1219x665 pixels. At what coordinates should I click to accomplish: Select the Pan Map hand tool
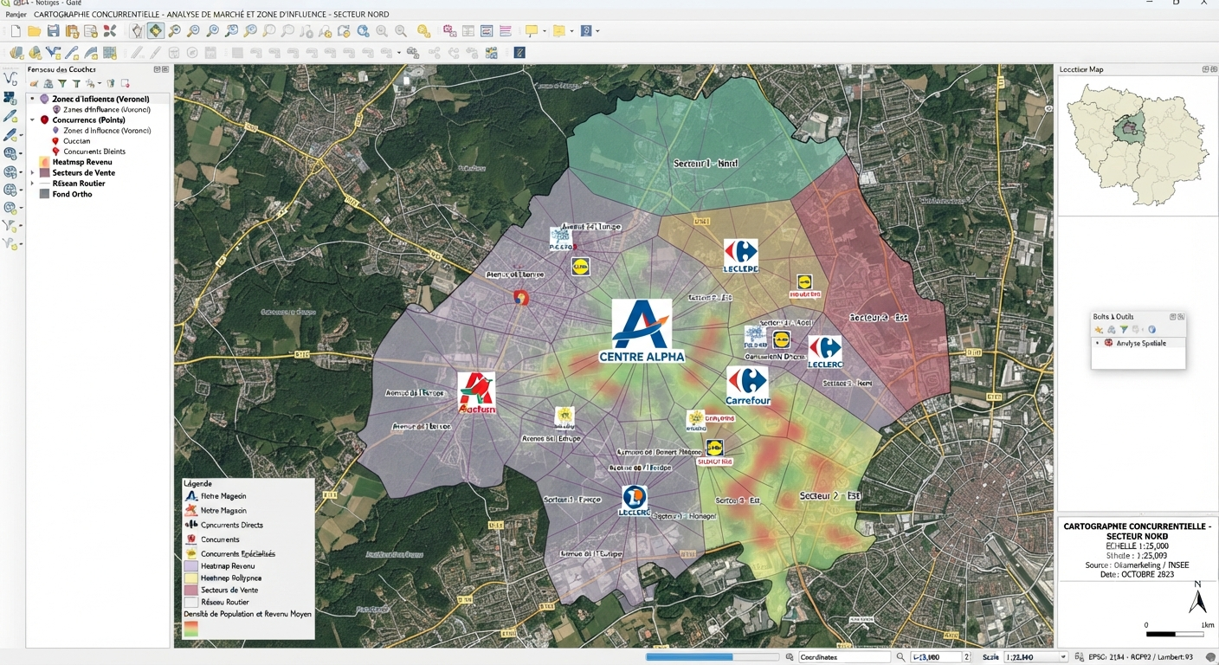pos(137,31)
